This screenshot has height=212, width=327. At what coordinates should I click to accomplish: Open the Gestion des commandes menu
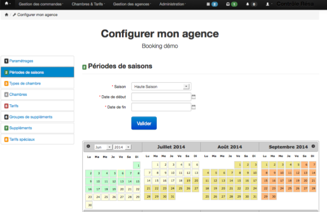[x=41, y=4]
